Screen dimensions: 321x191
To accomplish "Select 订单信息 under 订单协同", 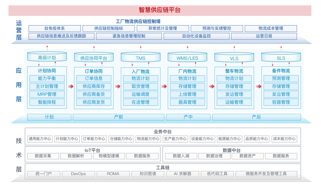I will tap(94, 78).
